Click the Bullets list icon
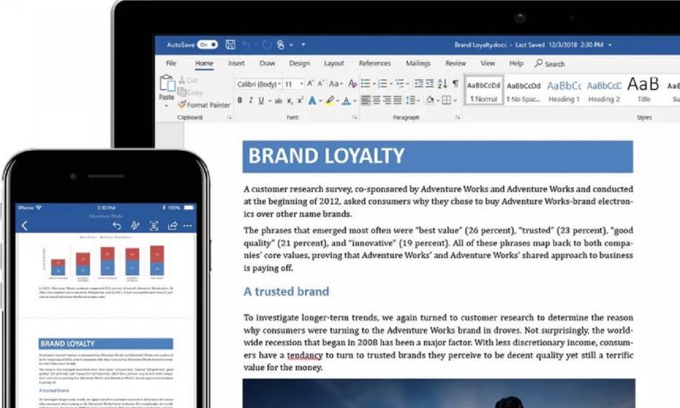The width and height of the screenshot is (680, 408). click(365, 83)
